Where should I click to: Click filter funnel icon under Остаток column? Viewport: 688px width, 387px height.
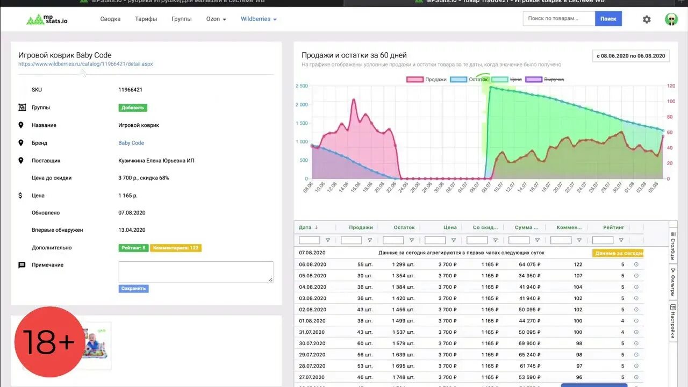coord(412,240)
